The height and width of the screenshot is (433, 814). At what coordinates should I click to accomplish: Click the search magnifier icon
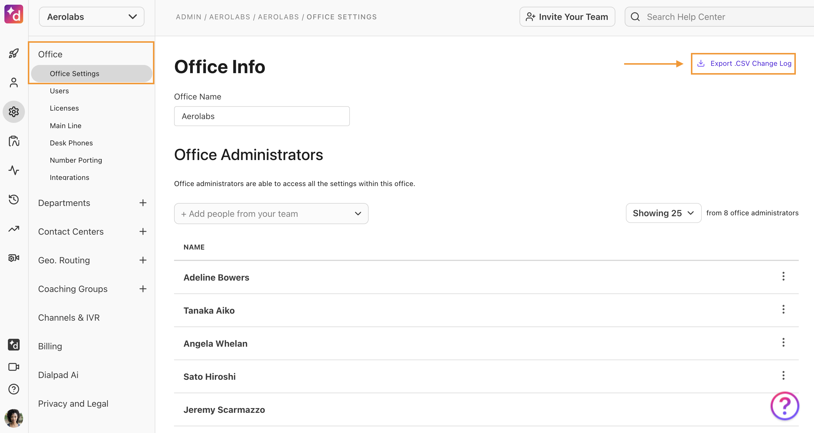coord(635,17)
